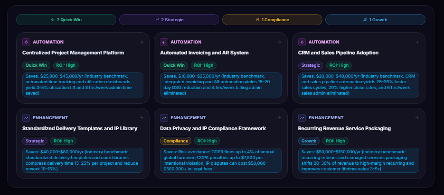Image resolution: width=444 pixels, height=195 pixels.
Task: Open Automated Invoicing and AR System arrow
Action: pyautogui.click(x=279, y=42)
